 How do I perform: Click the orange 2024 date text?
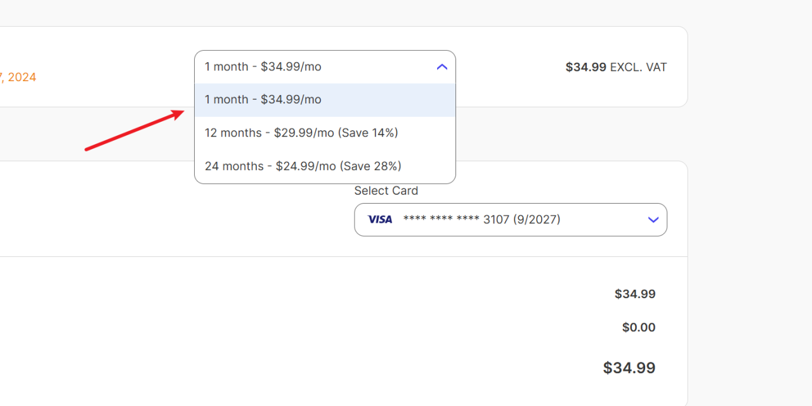(x=20, y=77)
